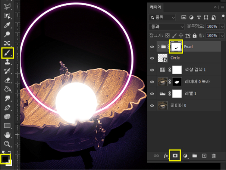Select the Sponge tool below the Pen

point(7,117)
